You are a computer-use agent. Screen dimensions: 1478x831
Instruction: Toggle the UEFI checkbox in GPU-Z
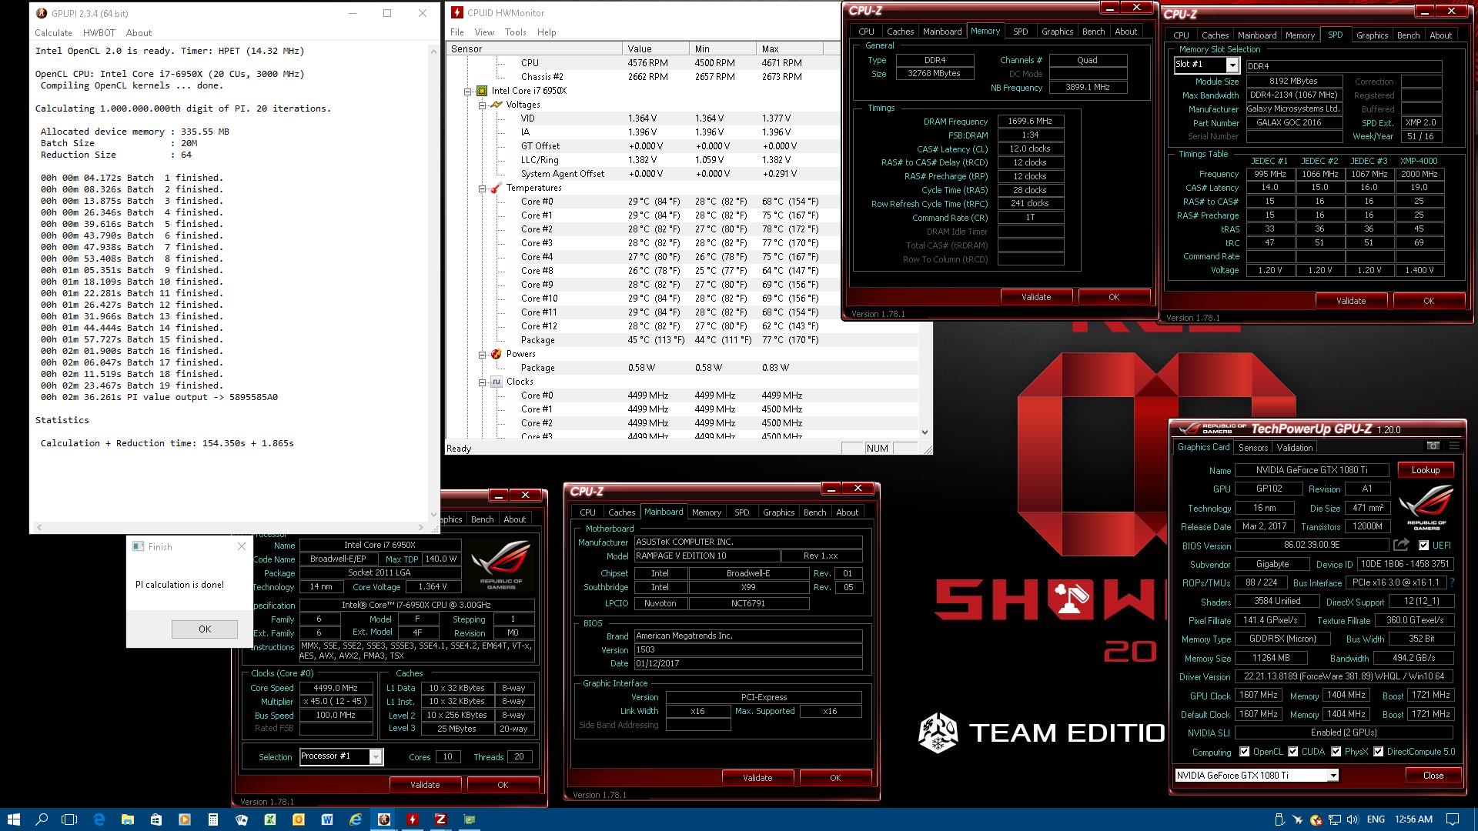(x=1423, y=546)
